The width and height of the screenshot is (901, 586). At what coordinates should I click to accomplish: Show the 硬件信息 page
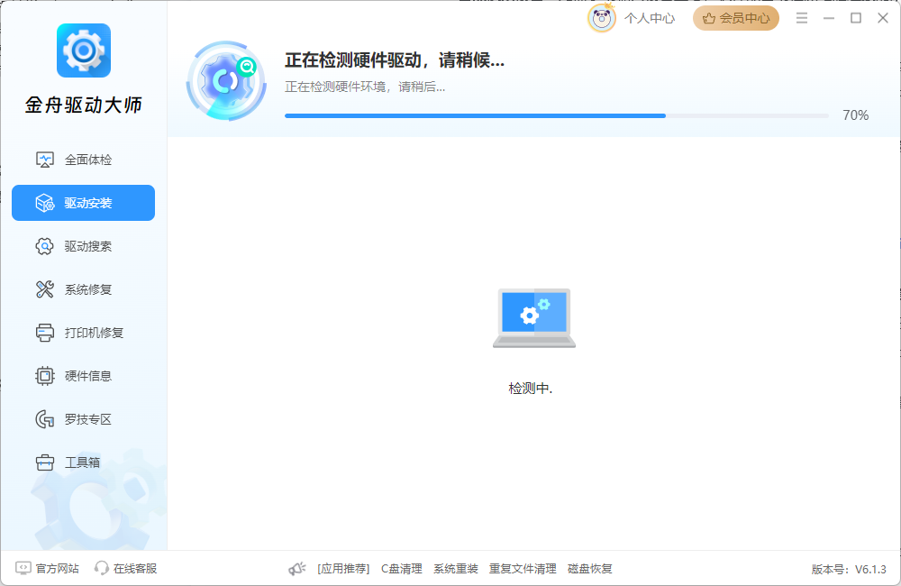(x=83, y=376)
